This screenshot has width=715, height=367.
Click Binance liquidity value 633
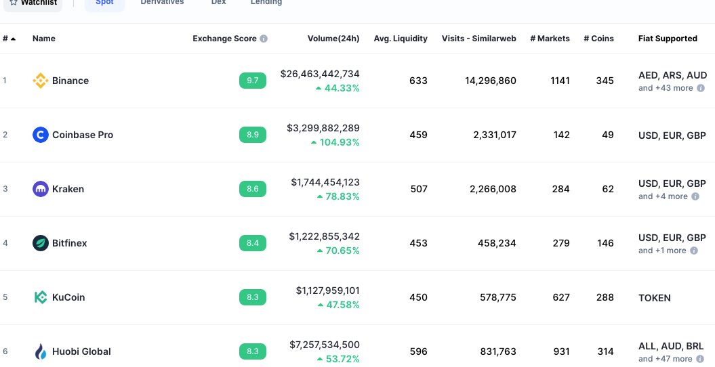coord(419,81)
